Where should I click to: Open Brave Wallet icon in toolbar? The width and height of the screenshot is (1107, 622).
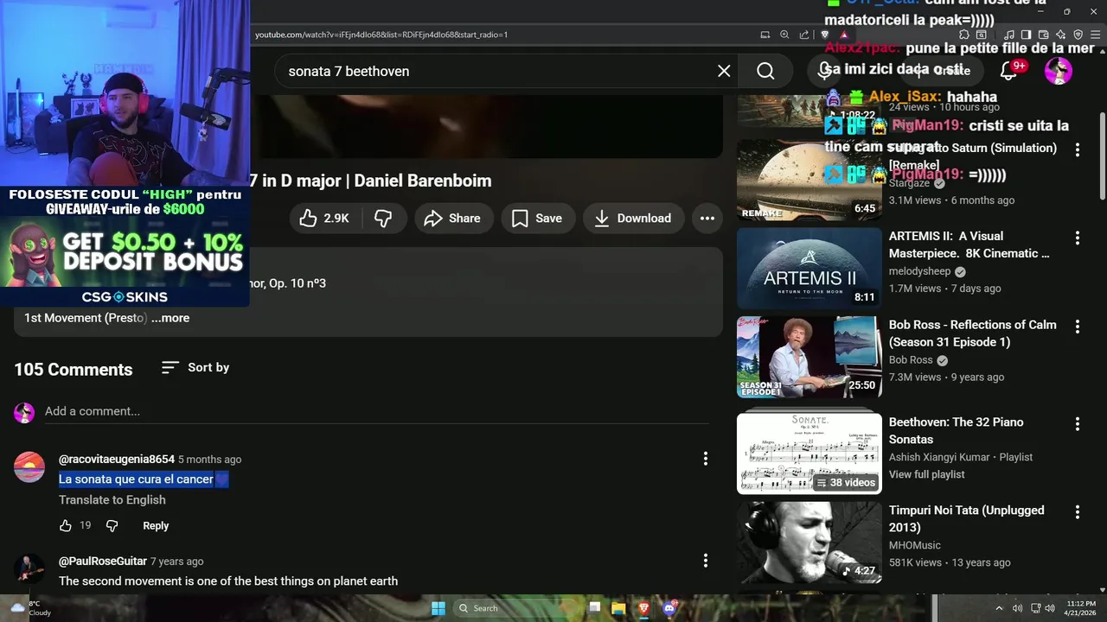(1043, 35)
